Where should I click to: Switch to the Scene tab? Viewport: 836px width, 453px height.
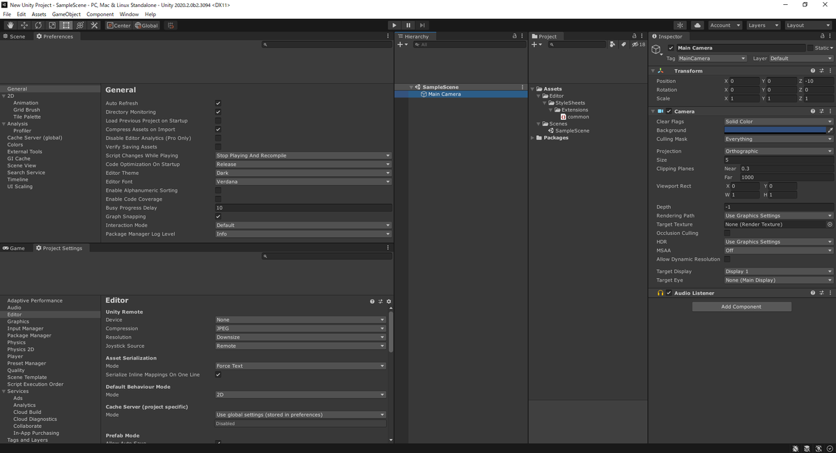(14, 36)
